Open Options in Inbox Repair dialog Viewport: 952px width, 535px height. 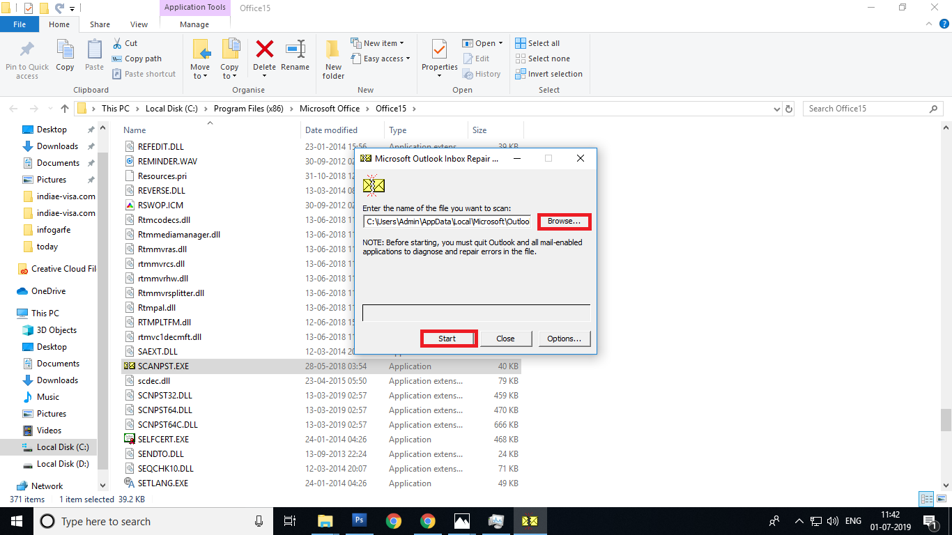[x=564, y=339]
